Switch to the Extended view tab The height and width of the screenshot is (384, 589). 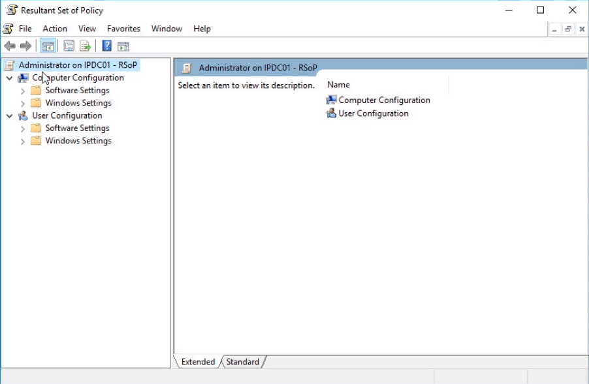click(x=198, y=362)
